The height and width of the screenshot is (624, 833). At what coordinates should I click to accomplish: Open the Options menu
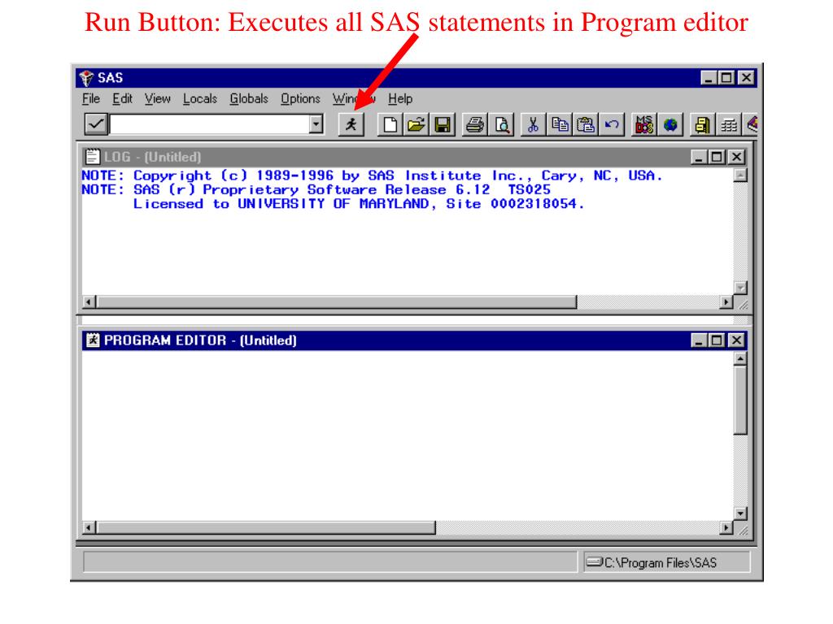click(x=300, y=98)
